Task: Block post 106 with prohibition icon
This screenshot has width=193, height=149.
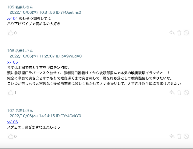Action: click(x=186, y=93)
